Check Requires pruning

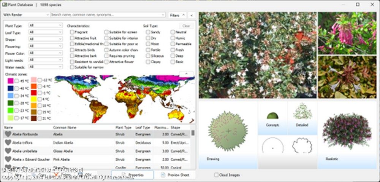[x=106, y=56]
